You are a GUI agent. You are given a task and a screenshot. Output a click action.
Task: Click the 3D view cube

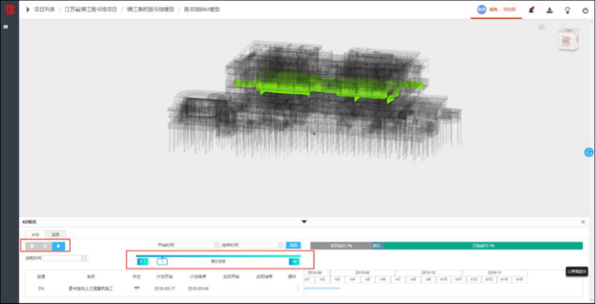point(568,39)
